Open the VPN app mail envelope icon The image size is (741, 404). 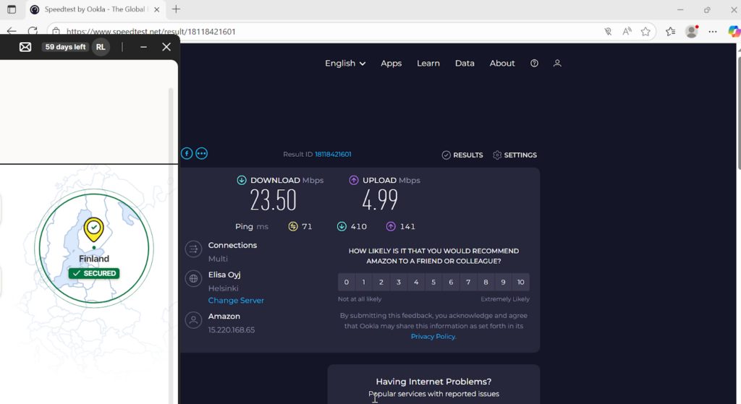25,47
